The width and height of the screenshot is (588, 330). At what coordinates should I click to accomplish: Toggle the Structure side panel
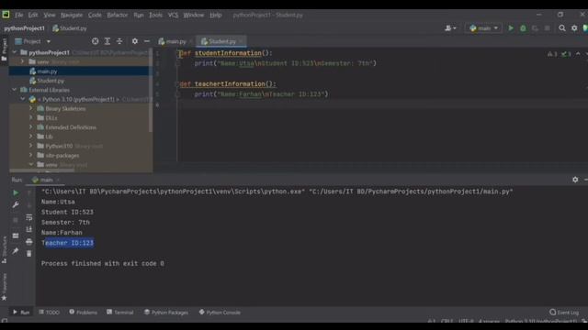click(x=4, y=249)
